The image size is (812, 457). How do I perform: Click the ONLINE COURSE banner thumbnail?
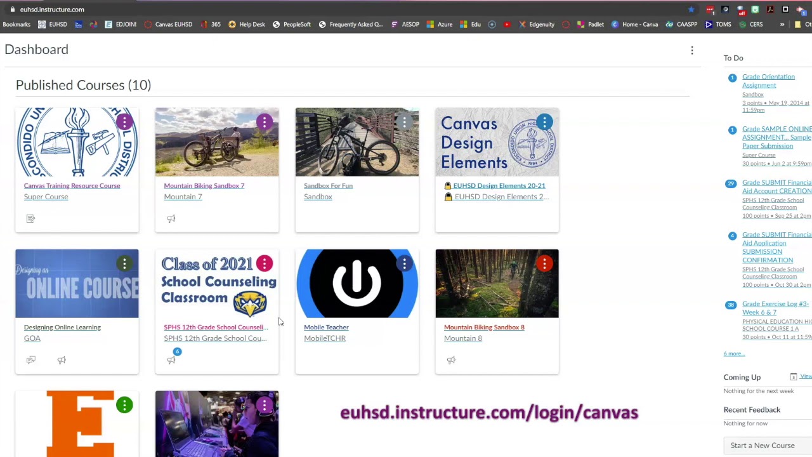tap(77, 284)
